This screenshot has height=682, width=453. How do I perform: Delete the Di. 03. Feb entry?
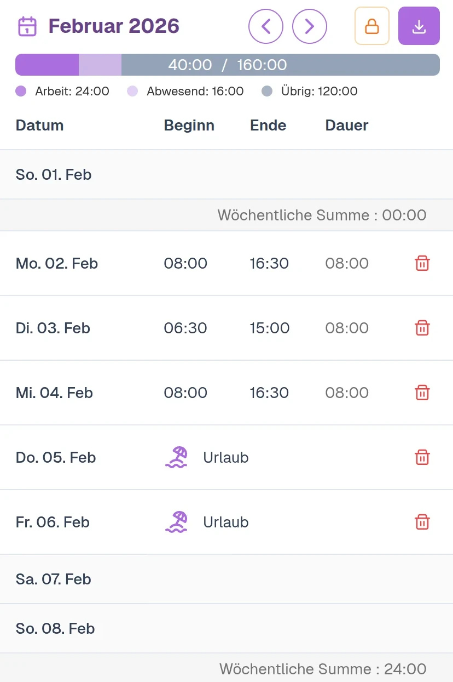422,328
